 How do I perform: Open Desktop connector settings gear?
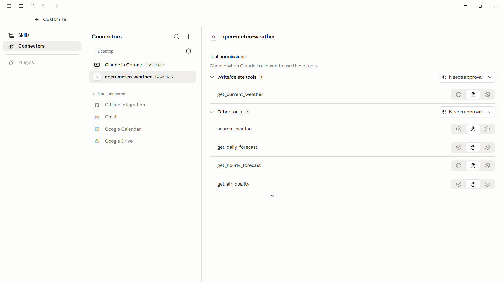coord(189,51)
